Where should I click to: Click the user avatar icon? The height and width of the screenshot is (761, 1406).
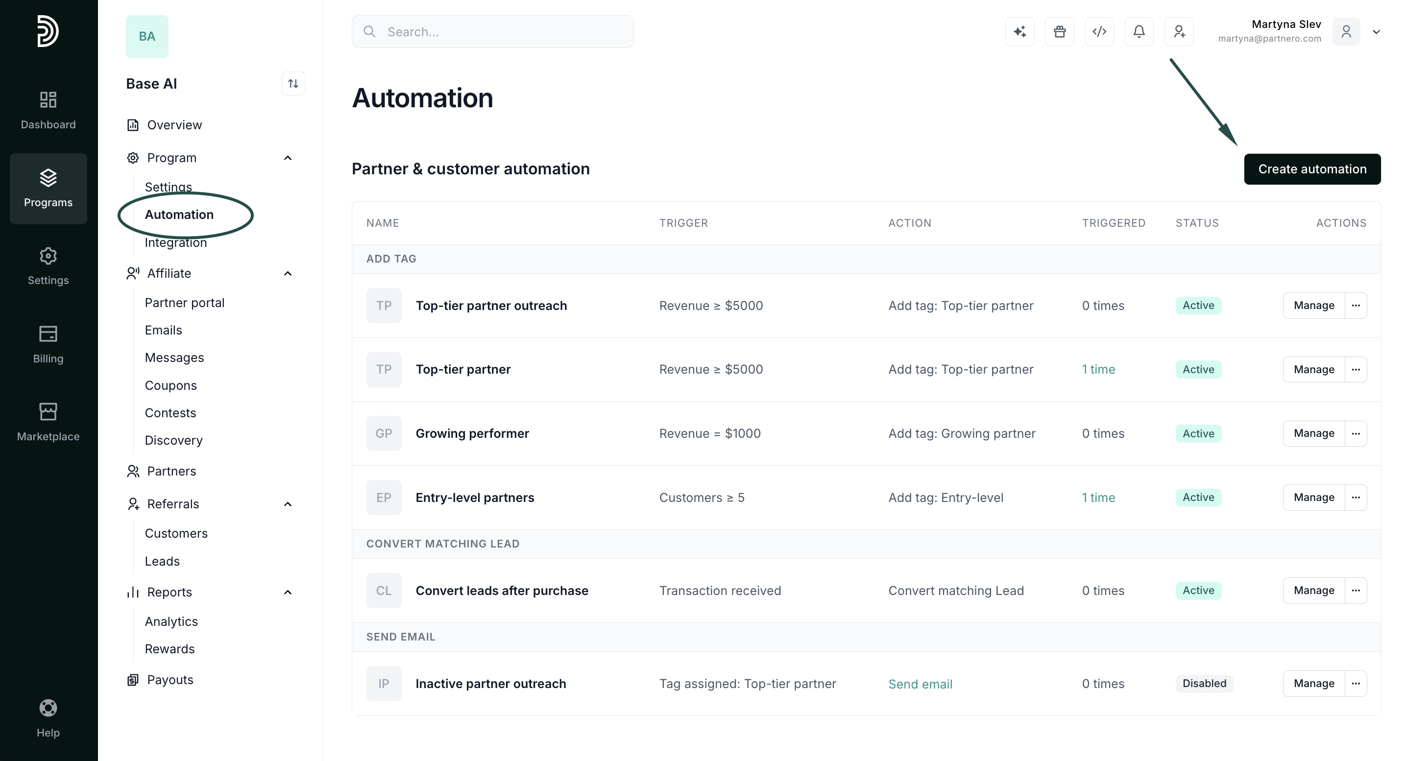point(1346,32)
